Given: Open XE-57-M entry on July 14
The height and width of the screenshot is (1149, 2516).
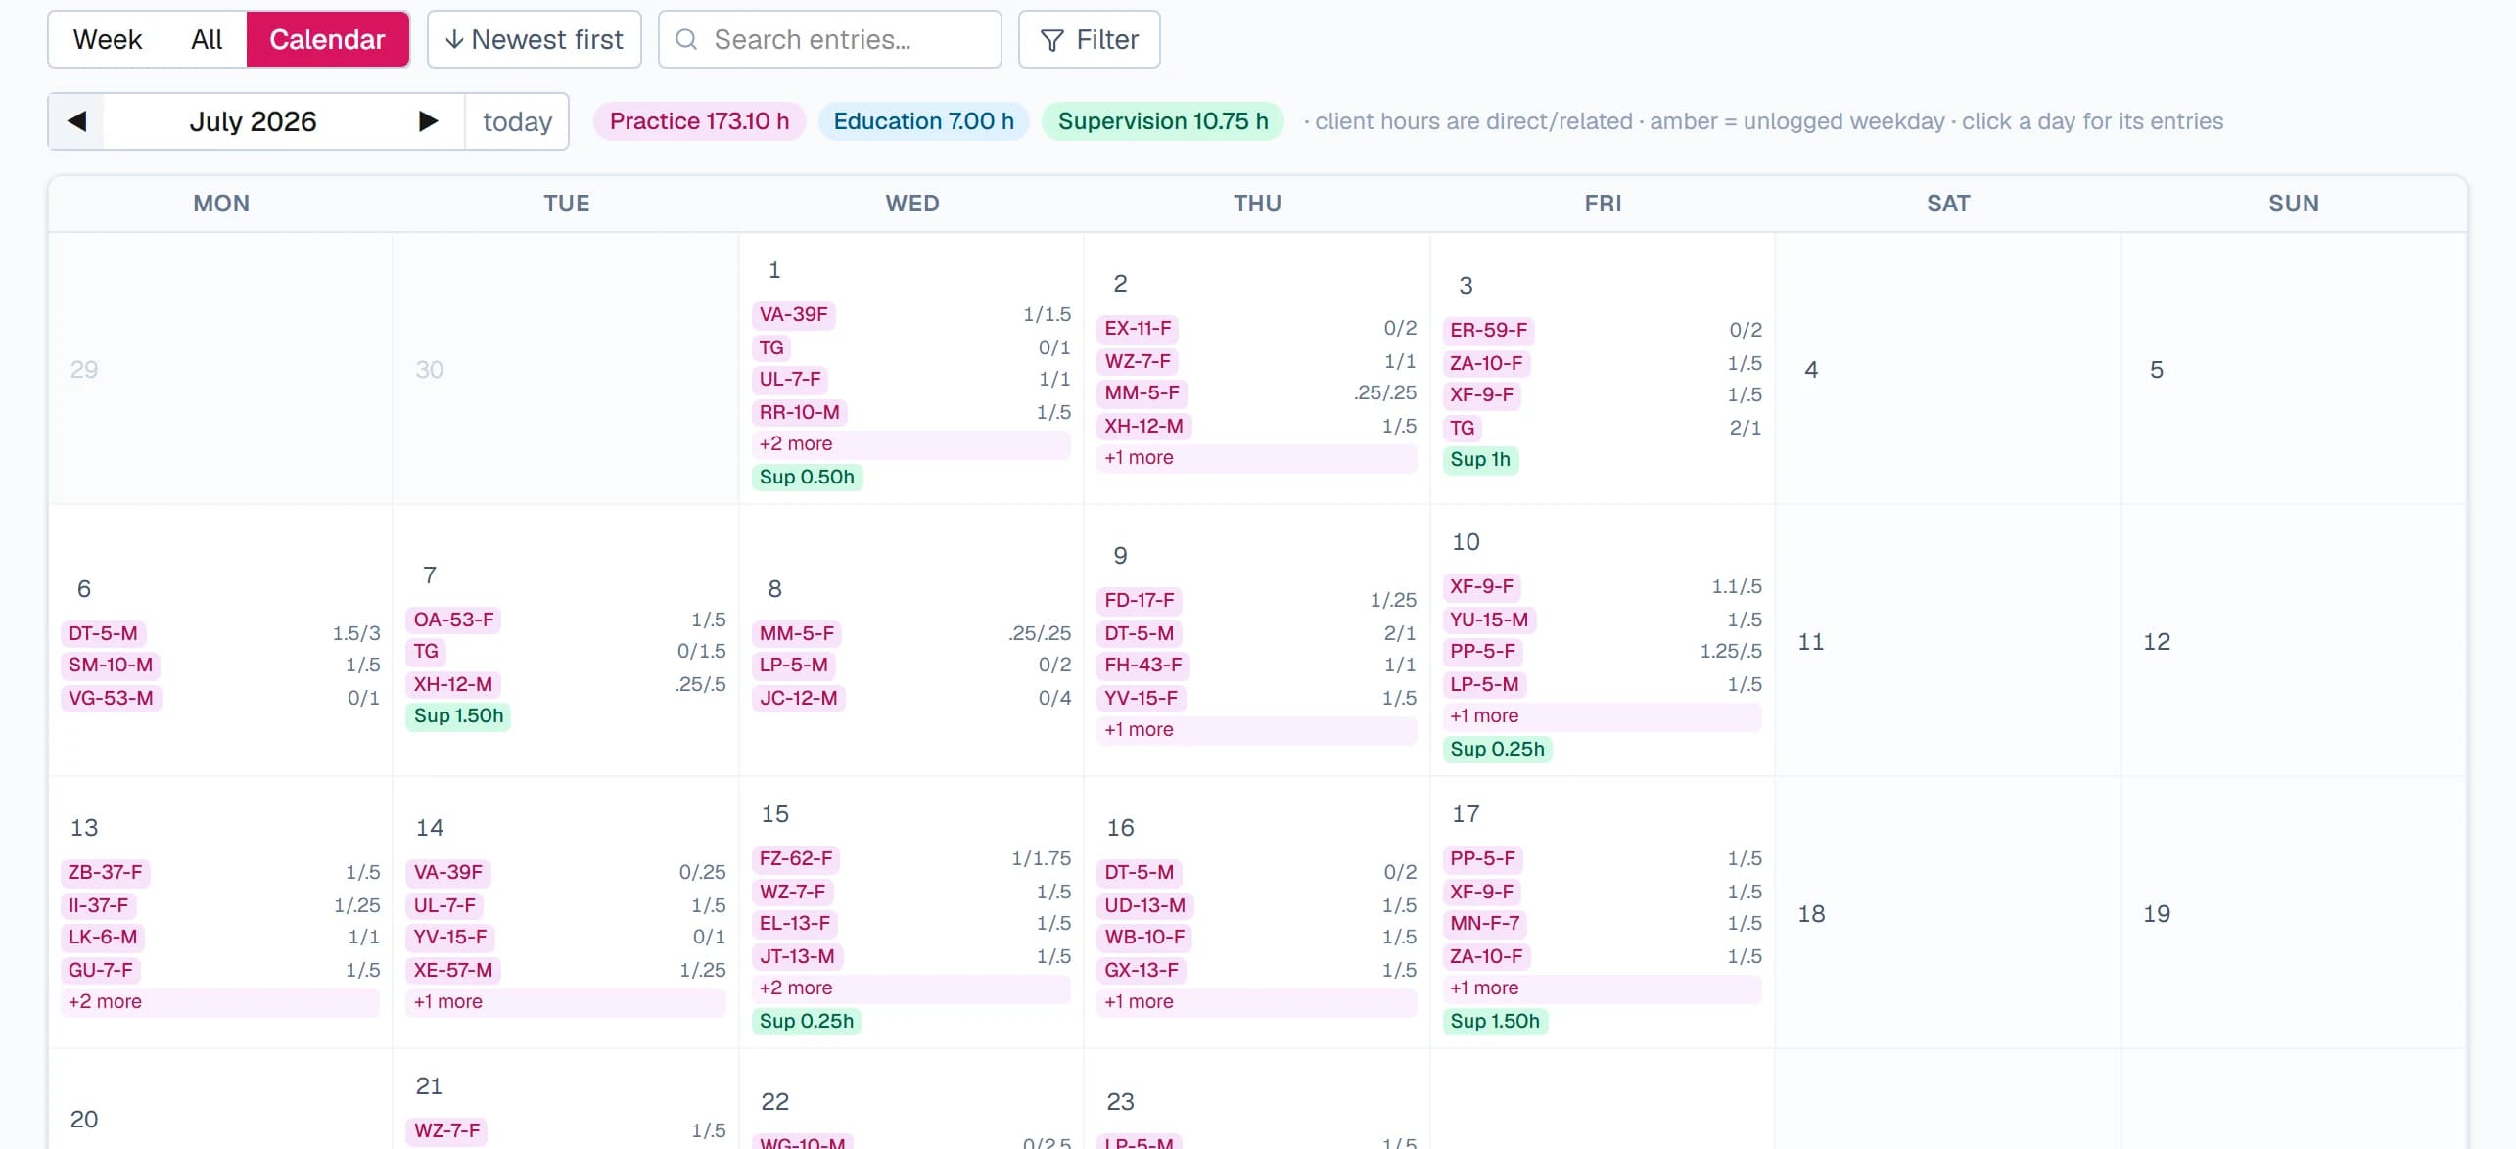Looking at the screenshot, I should [453, 971].
